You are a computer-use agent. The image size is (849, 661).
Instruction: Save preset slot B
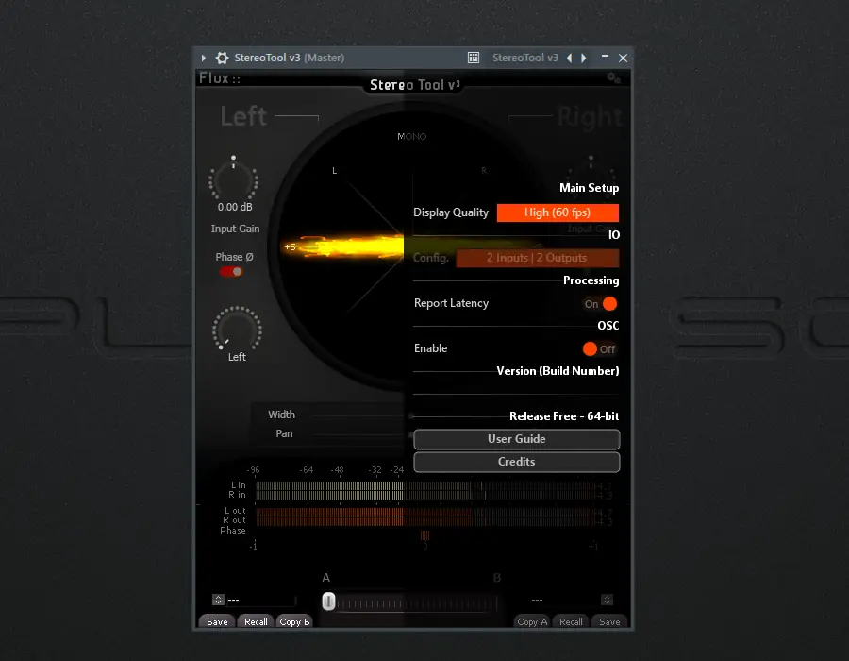[609, 621]
